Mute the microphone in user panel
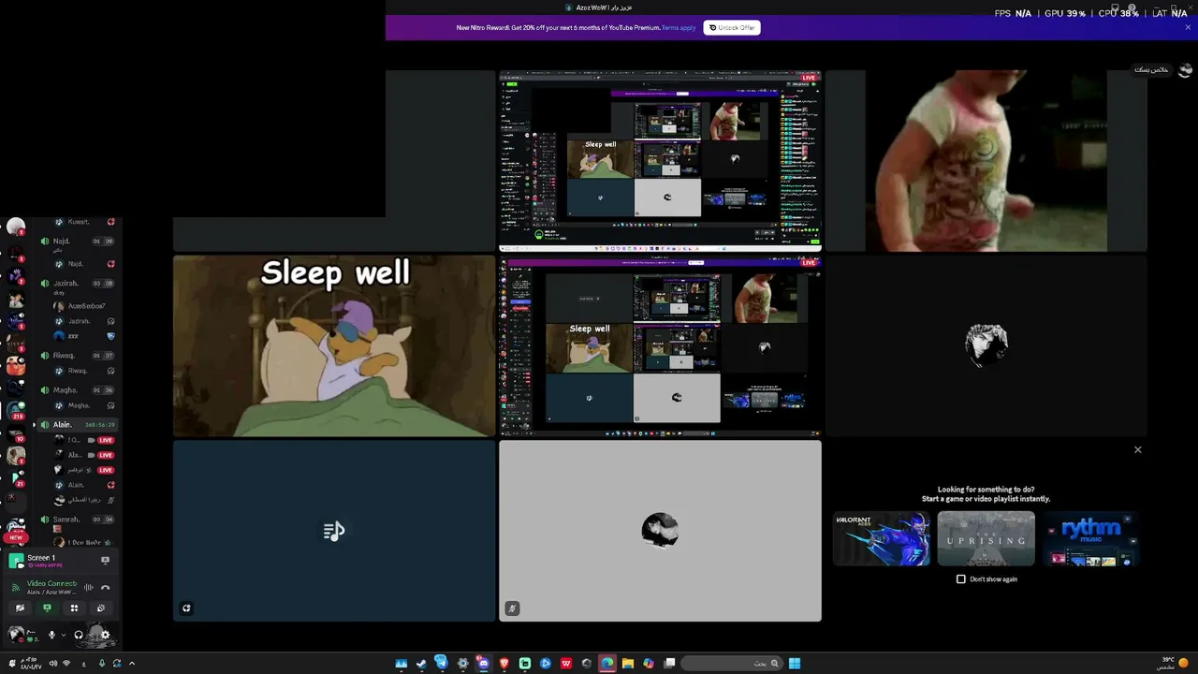 (51, 635)
